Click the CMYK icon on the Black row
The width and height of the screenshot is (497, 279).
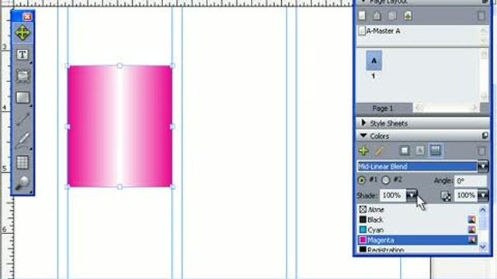471,219
